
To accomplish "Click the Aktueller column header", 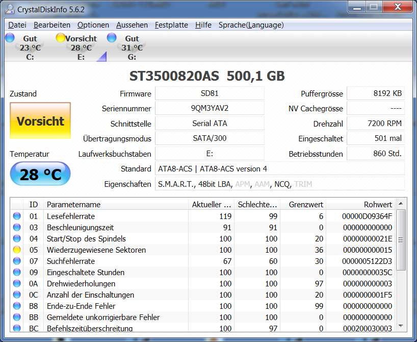I will click(x=211, y=204).
